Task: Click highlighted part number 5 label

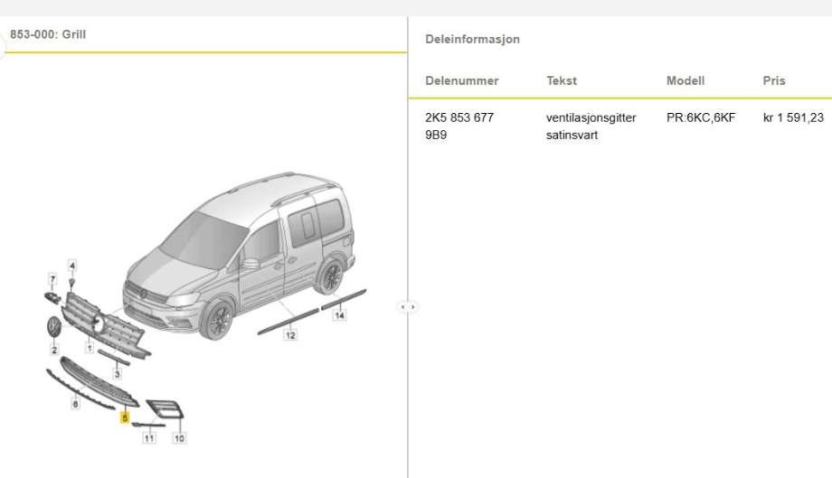Action: (125, 417)
